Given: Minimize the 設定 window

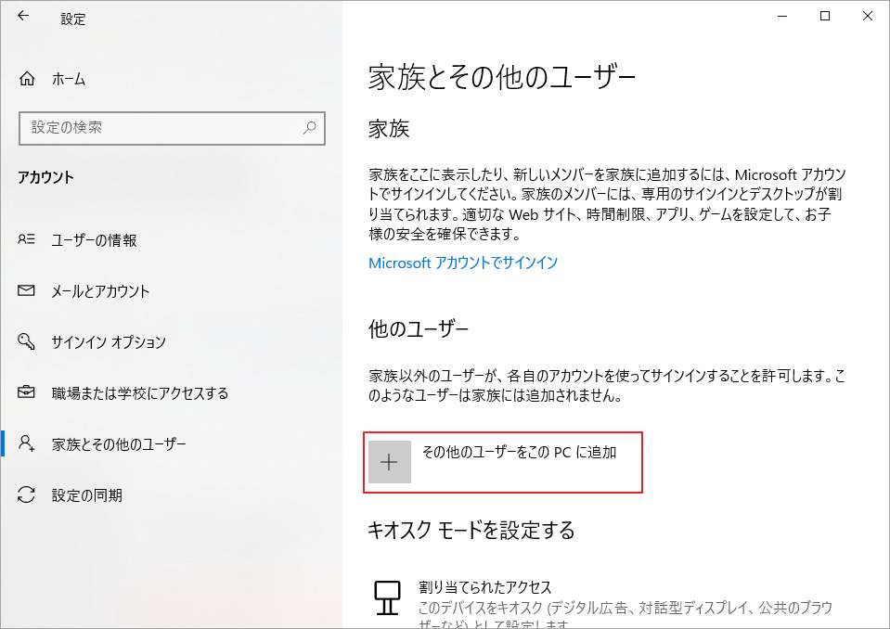Looking at the screenshot, I should point(782,17).
